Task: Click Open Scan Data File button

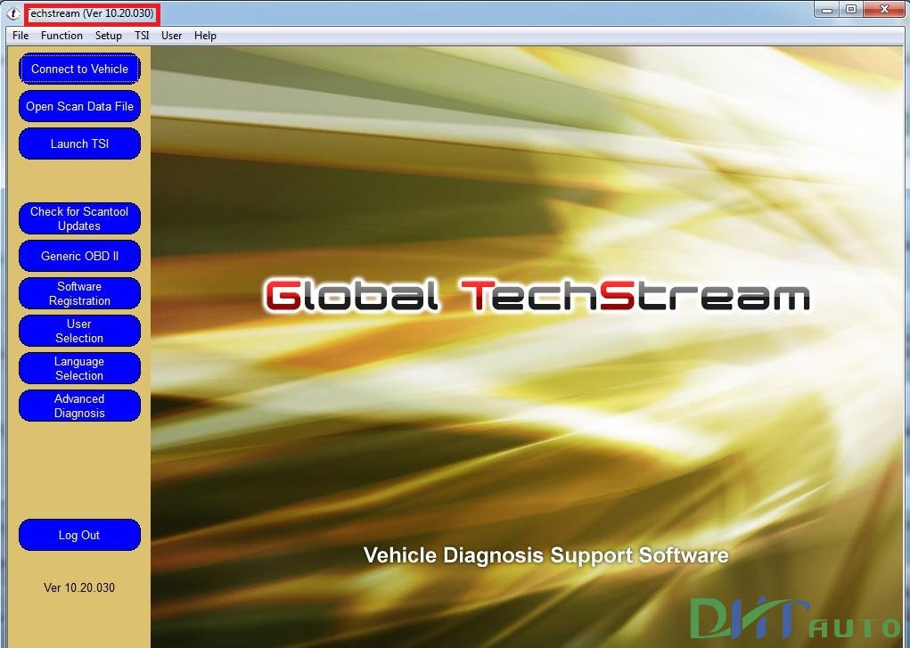Action: point(79,106)
